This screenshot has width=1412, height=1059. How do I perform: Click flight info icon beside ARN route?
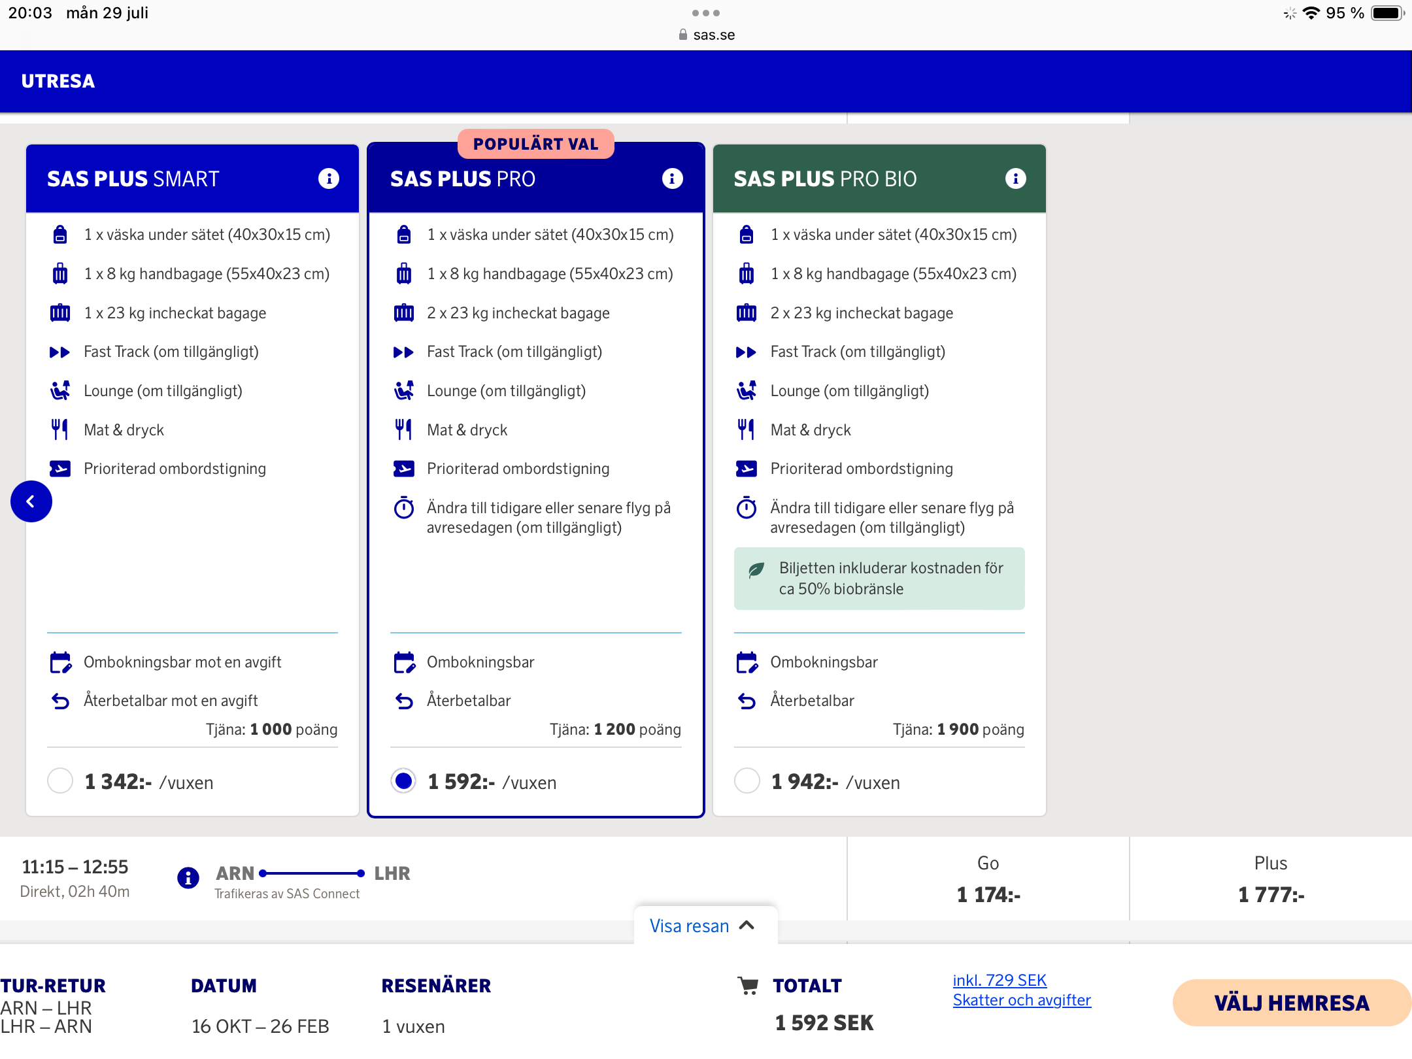[188, 877]
